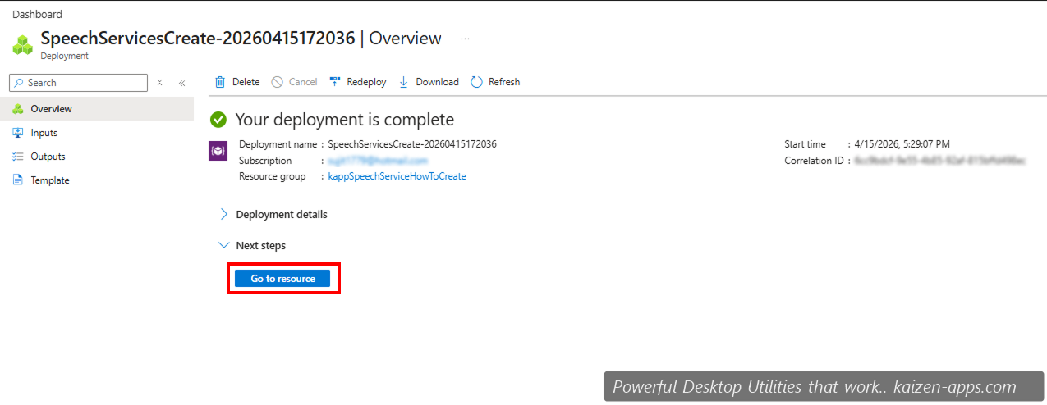Clear search with the X icon
Image resolution: width=1047 pixels, height=405 pixels.
pos(160,83)
